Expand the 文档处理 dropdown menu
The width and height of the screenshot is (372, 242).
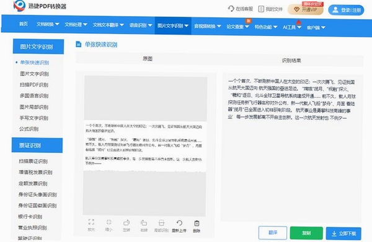tap(76, 25)
